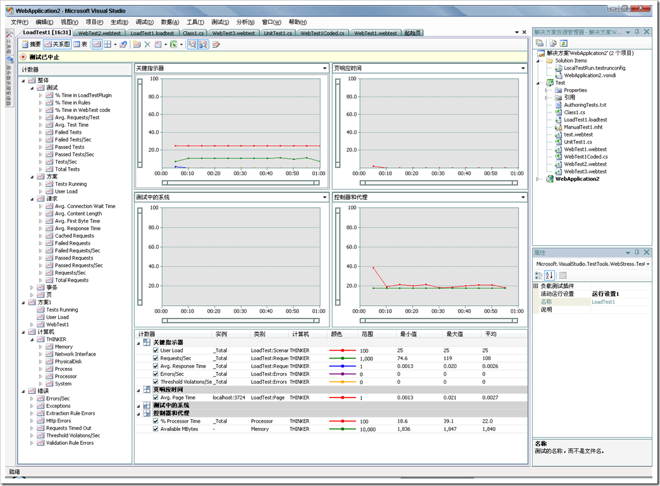660x486 pixels.
Task: Uncheck the User Load counter checkbox
Action: click(156, 350)
